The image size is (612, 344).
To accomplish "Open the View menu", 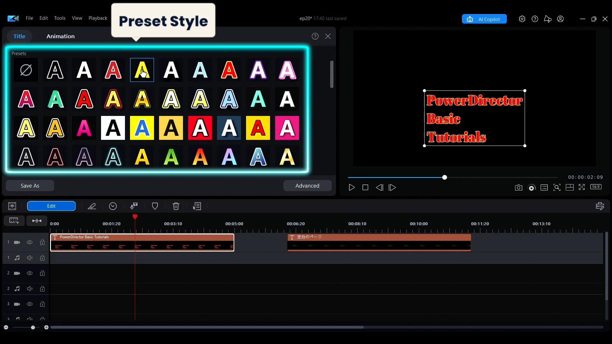I will pos(77,18).
